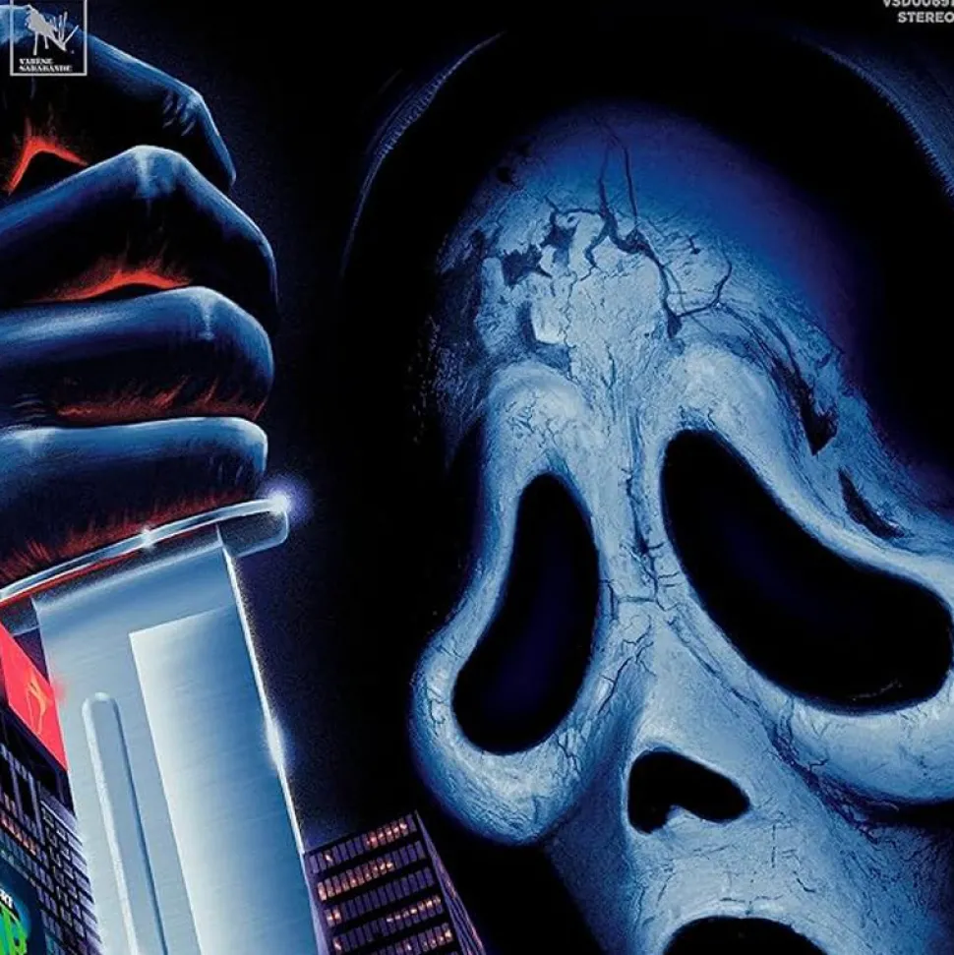Click the "STEREO" label text

coord(925,17)
